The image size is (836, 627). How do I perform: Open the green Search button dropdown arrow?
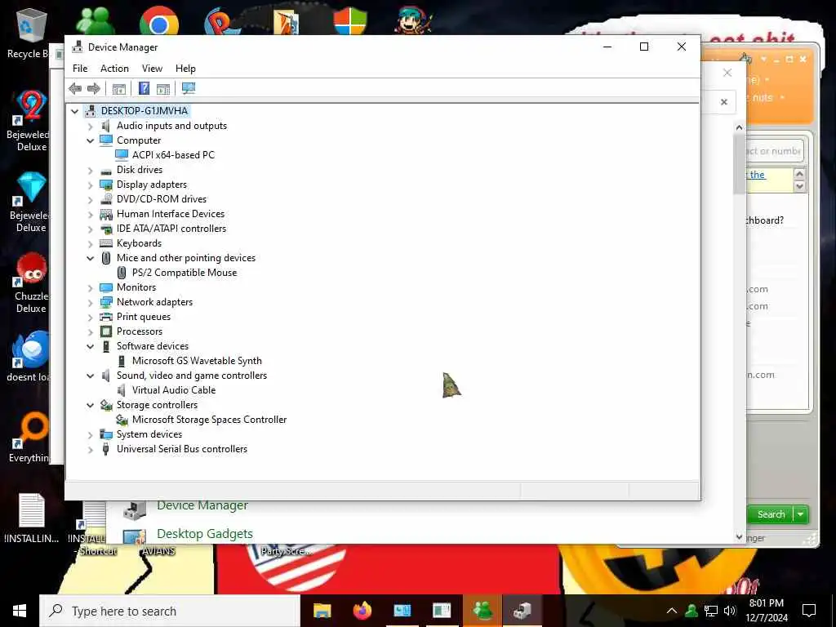pyautogui.click(x=801, y=514)
